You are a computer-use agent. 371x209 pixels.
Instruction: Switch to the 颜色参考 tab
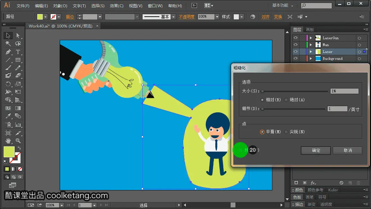[315, 190]
